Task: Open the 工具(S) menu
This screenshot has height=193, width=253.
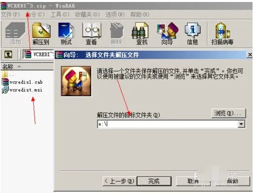Action: [60, 15]
